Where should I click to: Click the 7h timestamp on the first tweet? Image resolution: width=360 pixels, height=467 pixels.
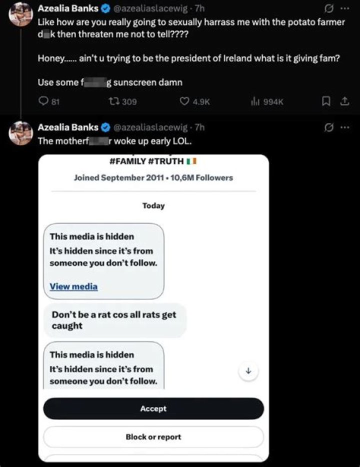click(199, 8)
